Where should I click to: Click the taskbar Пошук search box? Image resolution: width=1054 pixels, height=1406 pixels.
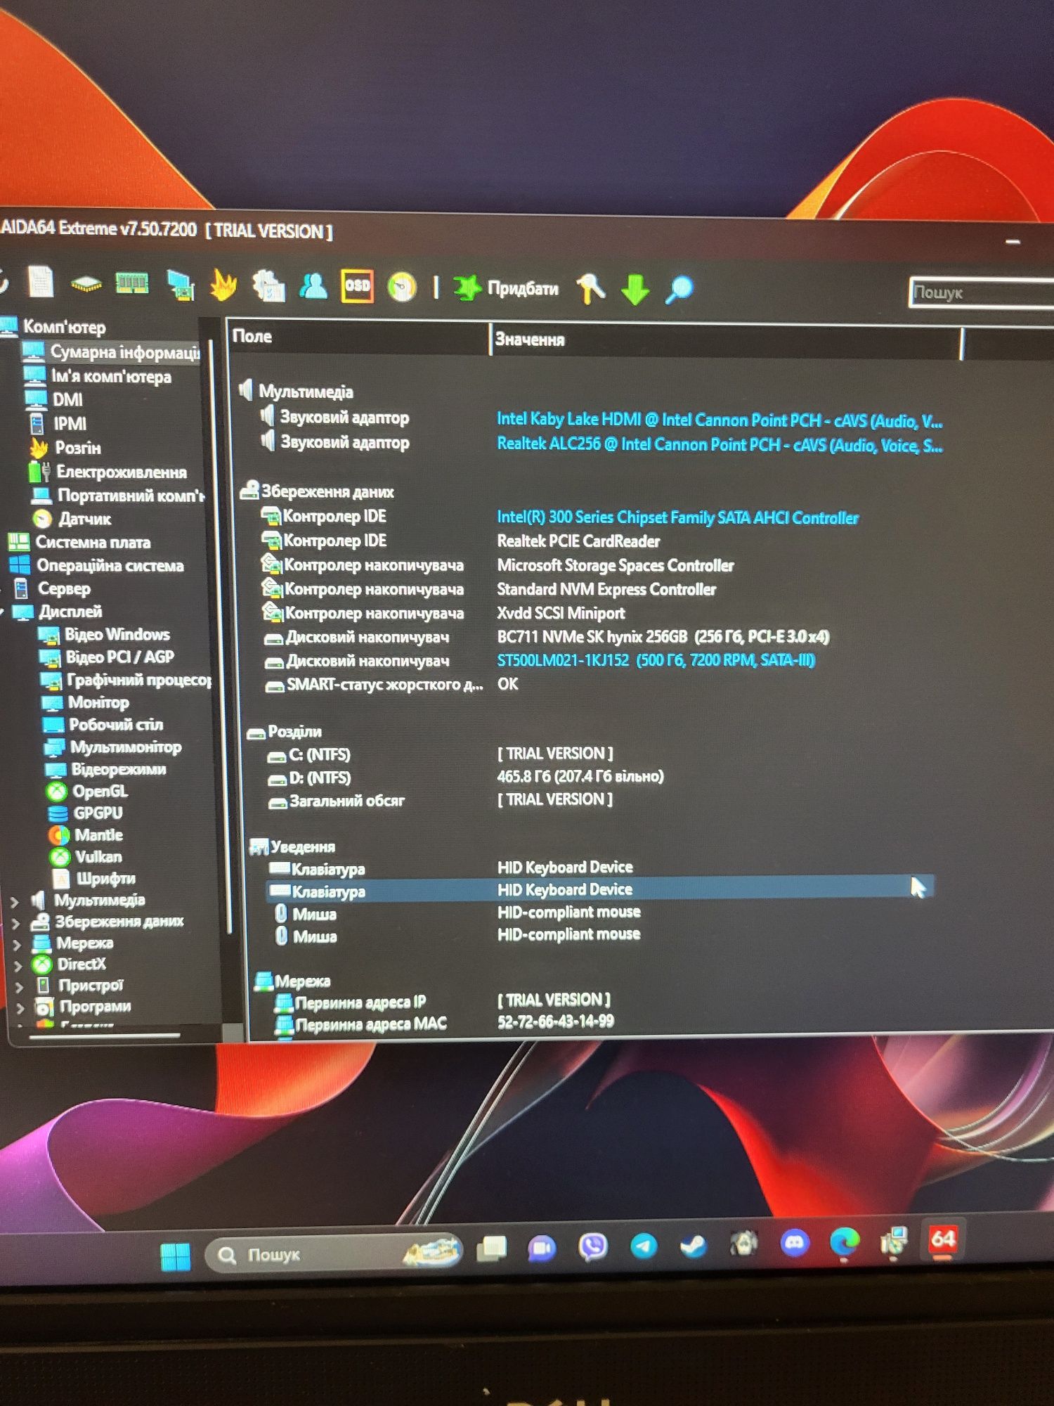pos(333,1253)
